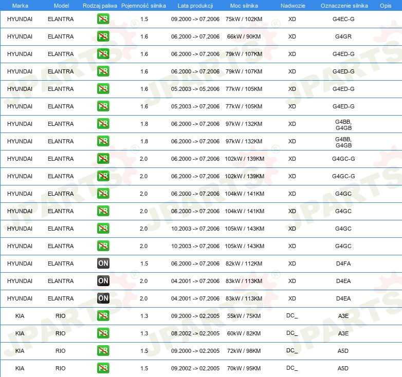The height and width of the screenshot is (377, 402).
Task: Select the Rodzaj paliwa column header
Action: (100, 5)
